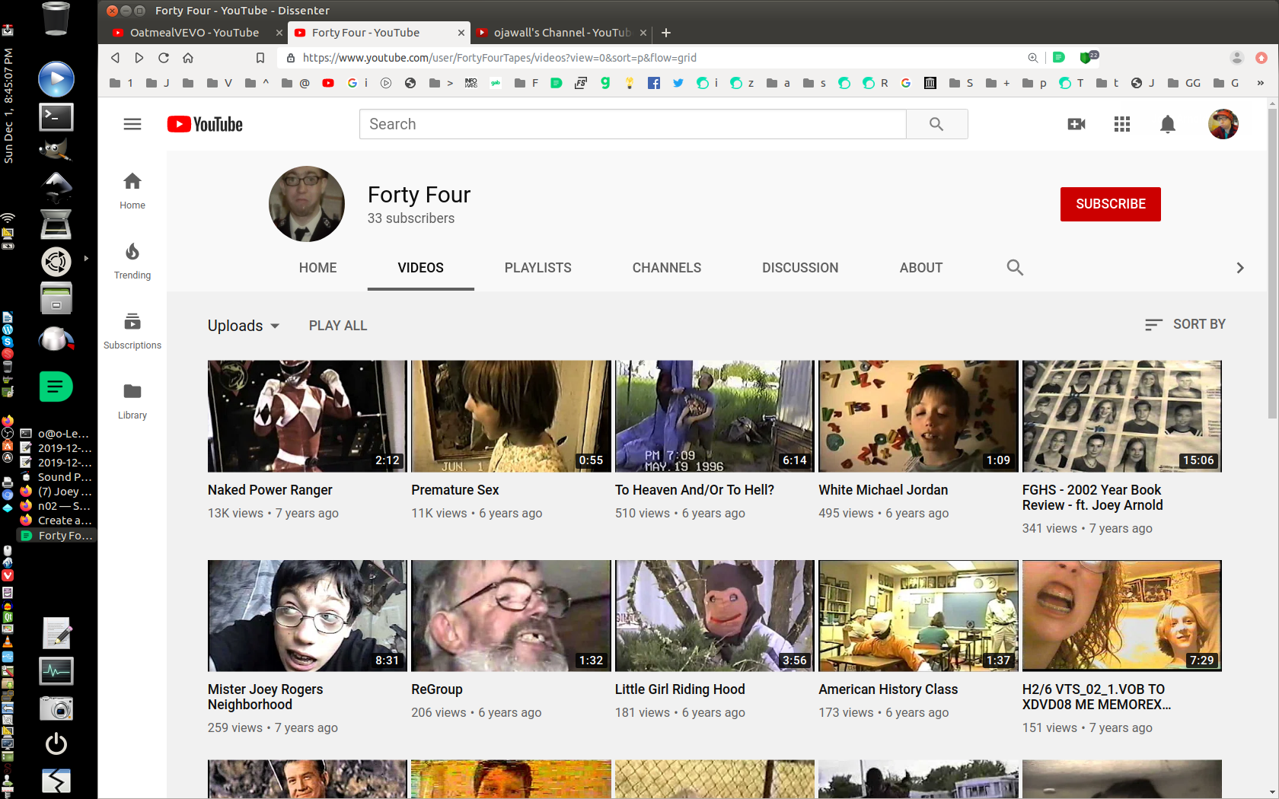
Task: Open the power button in the dock
Action: click(56, 743)
